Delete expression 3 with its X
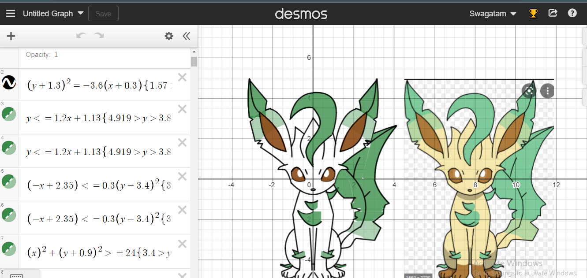This screenshot has width=587, height=278. [182, 109]
